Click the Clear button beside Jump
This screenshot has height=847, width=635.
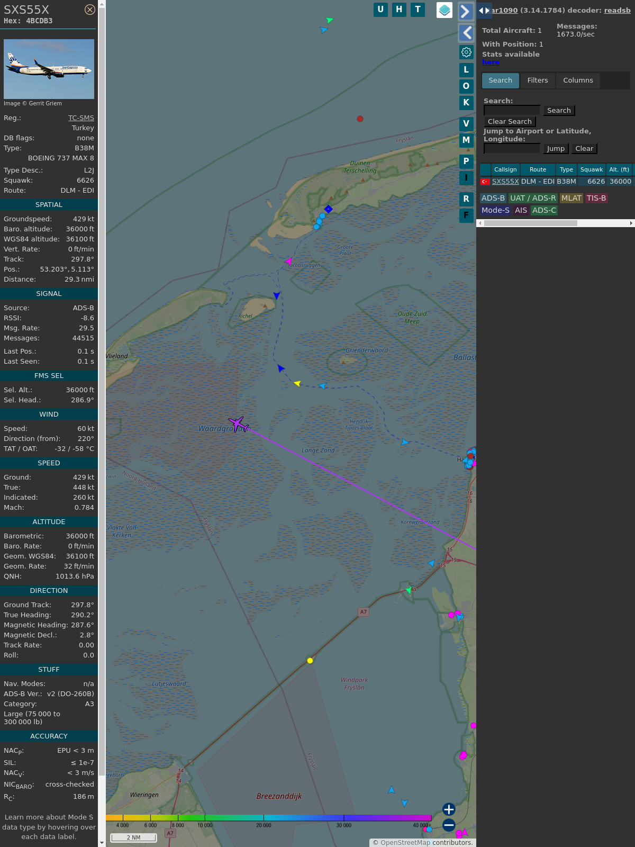[x=584, y=149]
